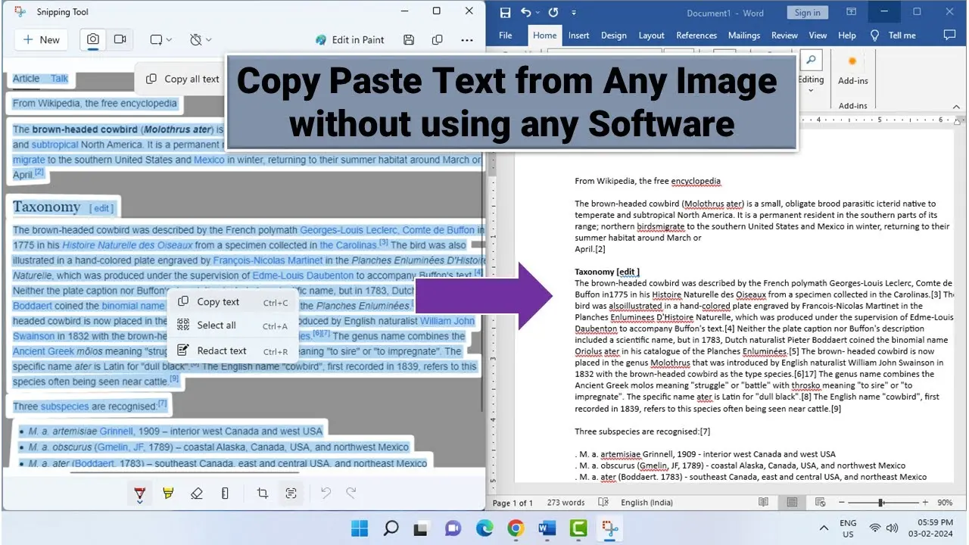This screenshot has width=969, height=545.
Task: Open the snip delay timer dropdown
Action: (x=201, y=40)
